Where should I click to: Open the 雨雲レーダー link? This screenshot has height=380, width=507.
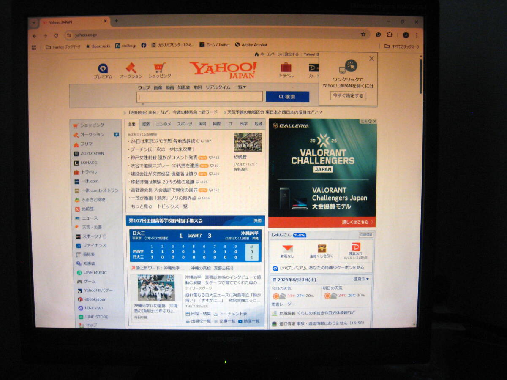(x=283, y=304)
